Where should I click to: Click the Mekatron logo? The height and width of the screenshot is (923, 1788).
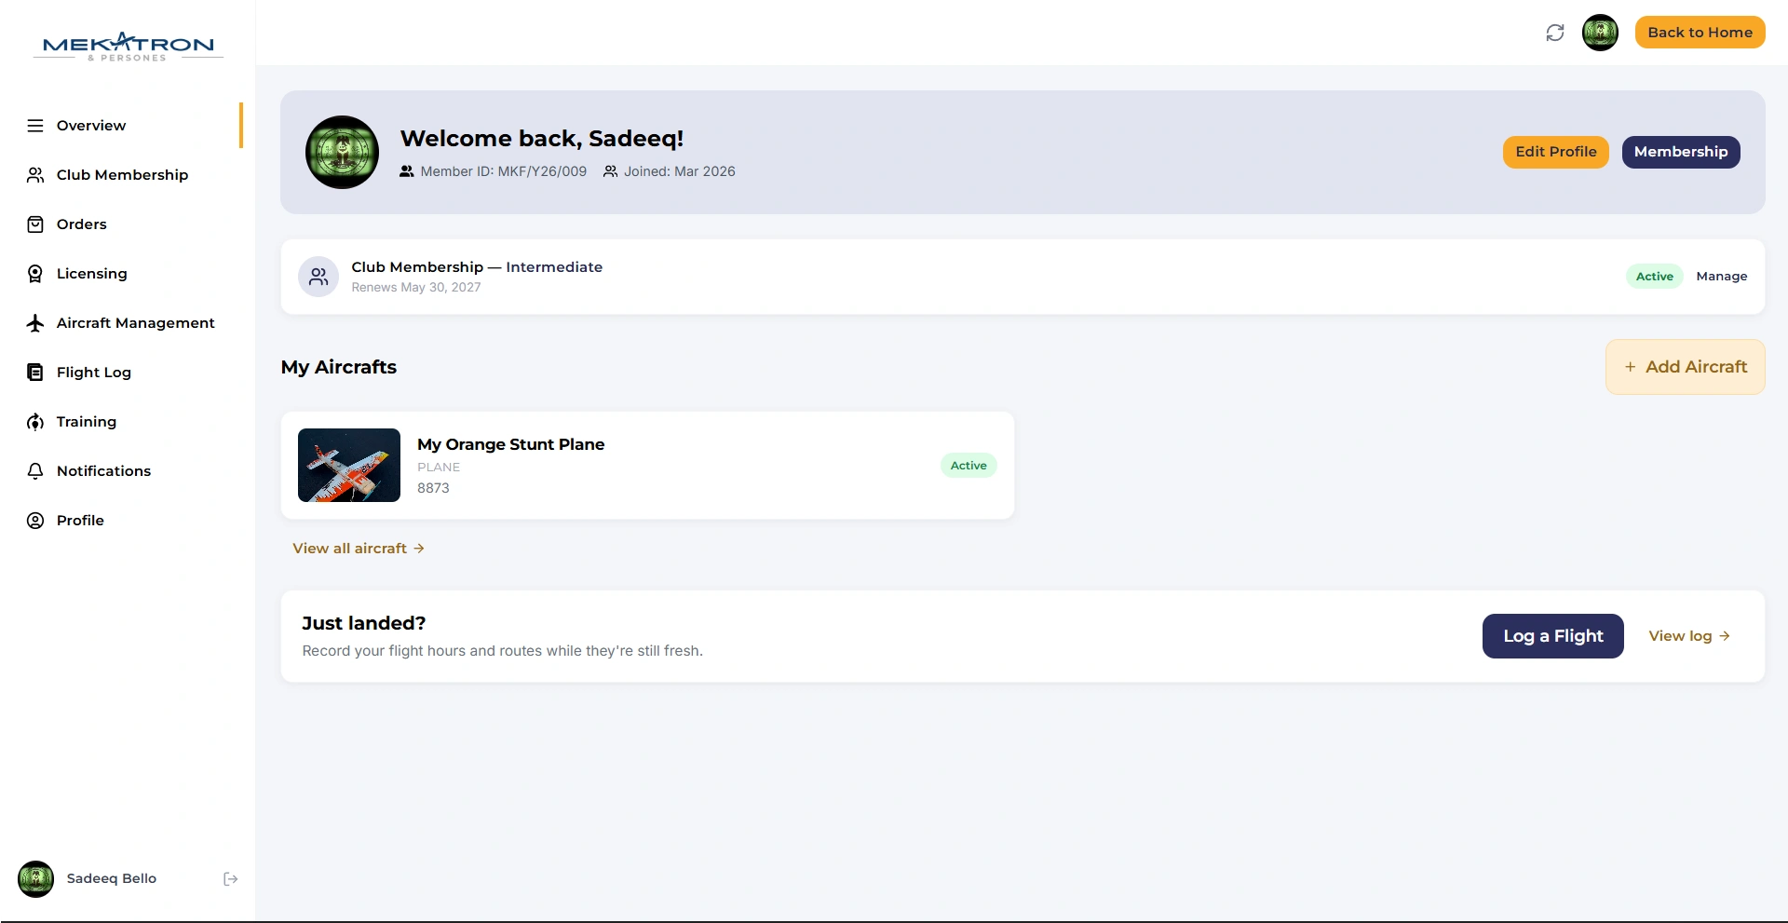pyautogui.click(x=129, y=46)
